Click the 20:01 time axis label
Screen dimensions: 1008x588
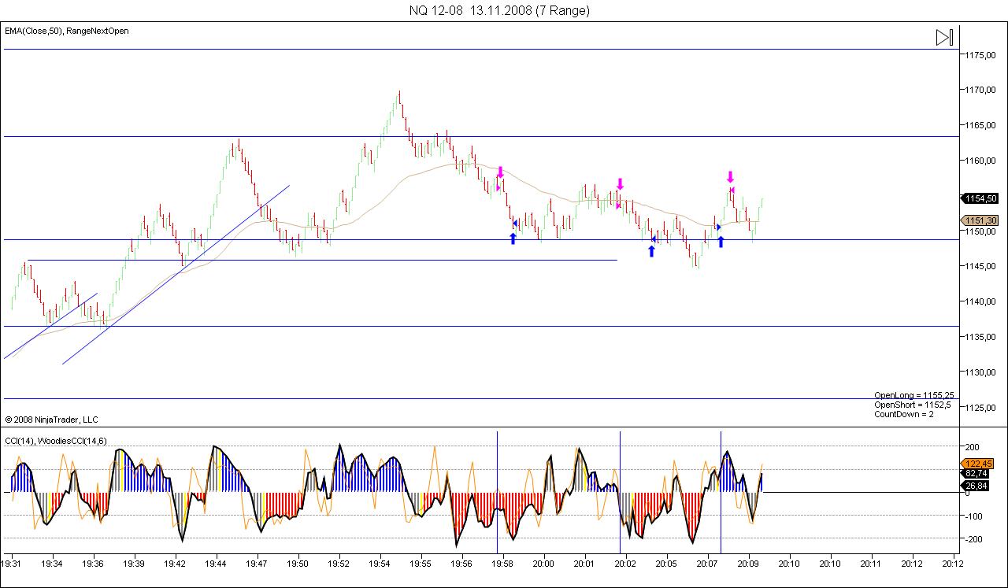pyautogui.click(x=585, y=564)
